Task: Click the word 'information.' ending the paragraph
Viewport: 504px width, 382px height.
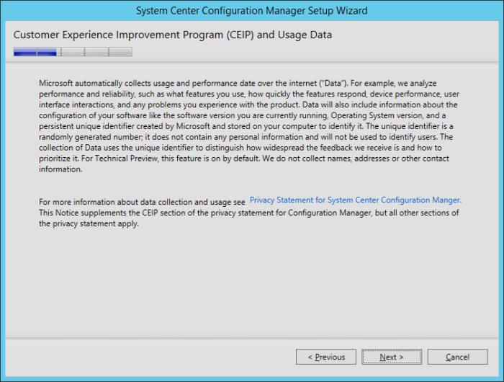Action: pyautogui.click(x=60, y=169)
